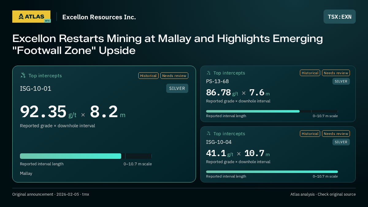Click 0–10.7 m scale label in ISG-10-01 card
Image resolution: width=368 pixels, height=207 pixels.
pyautogui.click(x=138, y=164)
